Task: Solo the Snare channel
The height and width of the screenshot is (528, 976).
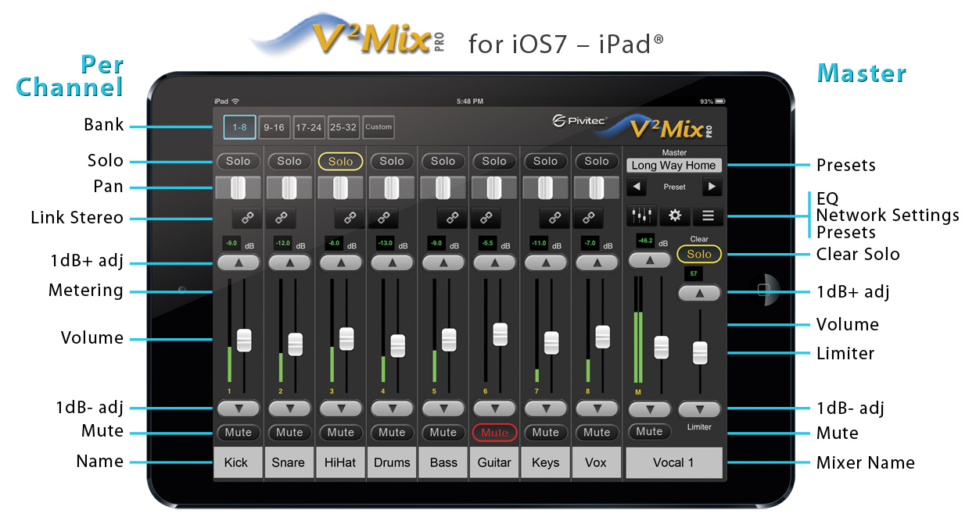Action: [x=289, y=161]
